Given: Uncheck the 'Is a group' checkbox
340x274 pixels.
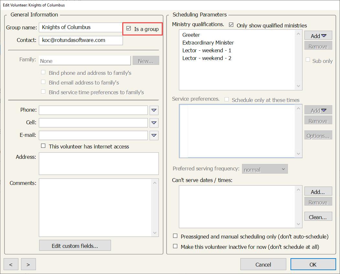Looking at the screenshot, I should [129, 29].
